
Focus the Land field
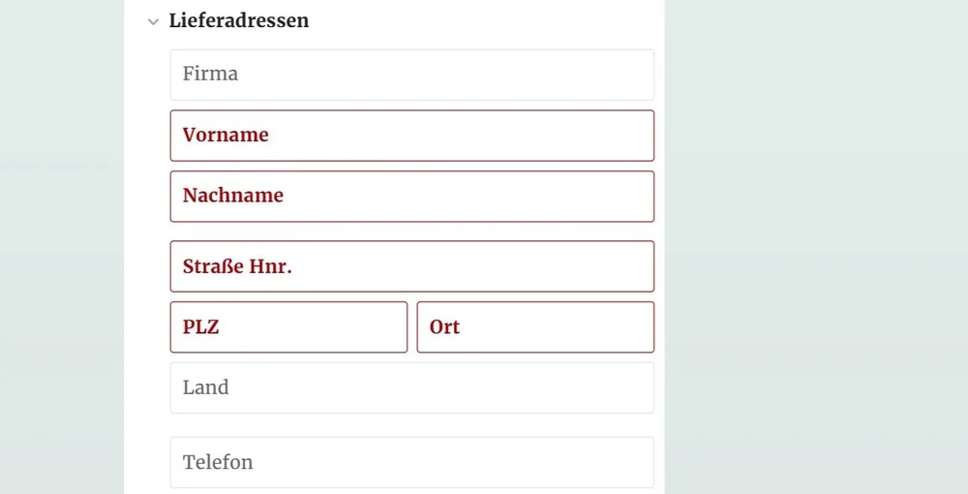pos(411,387)
